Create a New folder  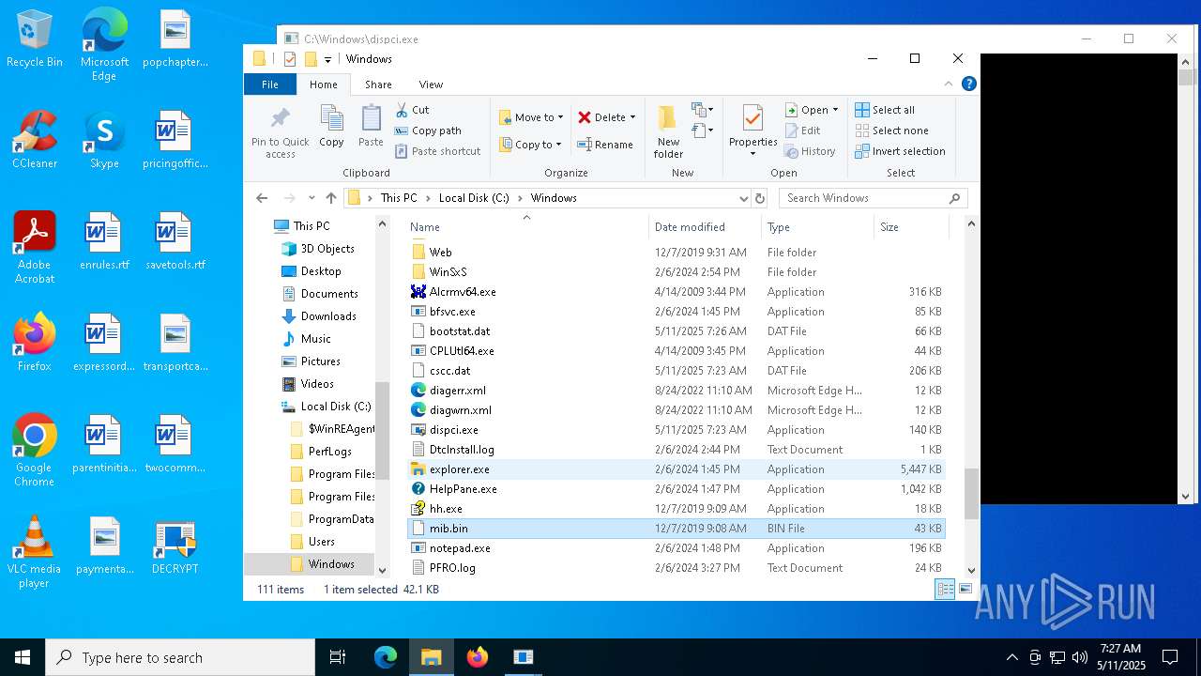coord(668,131)
